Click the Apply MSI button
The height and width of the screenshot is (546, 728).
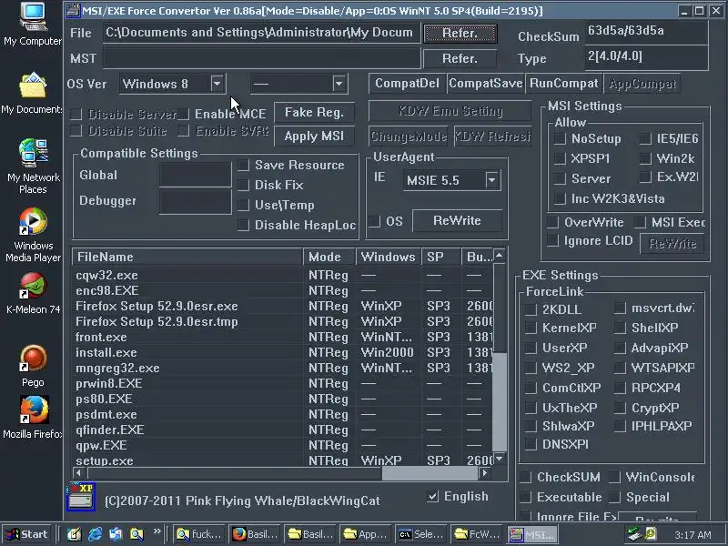tap(314, 136)
